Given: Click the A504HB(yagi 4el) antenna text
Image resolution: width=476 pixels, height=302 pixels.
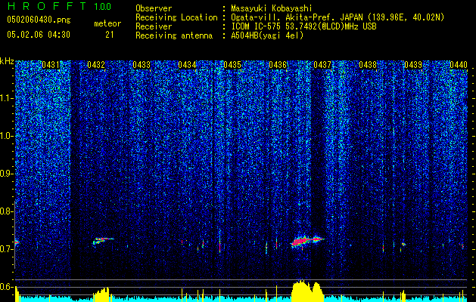Looking at the screenshot, I should tap(267, 35).
